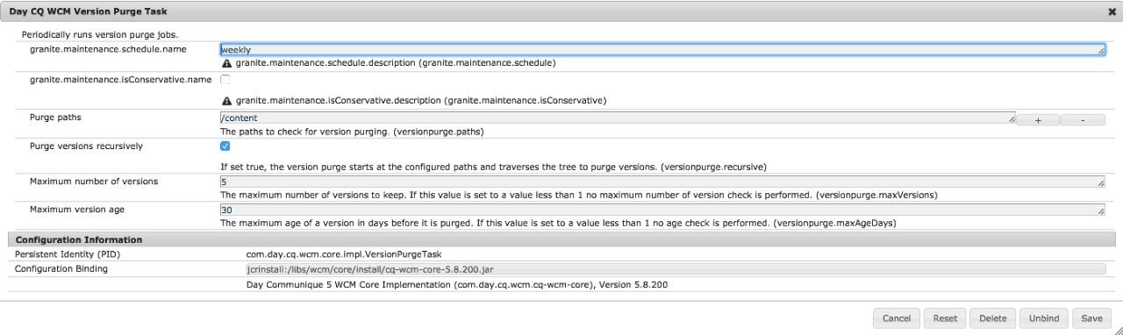Click the dialog resize grip corner

pos(1117,330)
